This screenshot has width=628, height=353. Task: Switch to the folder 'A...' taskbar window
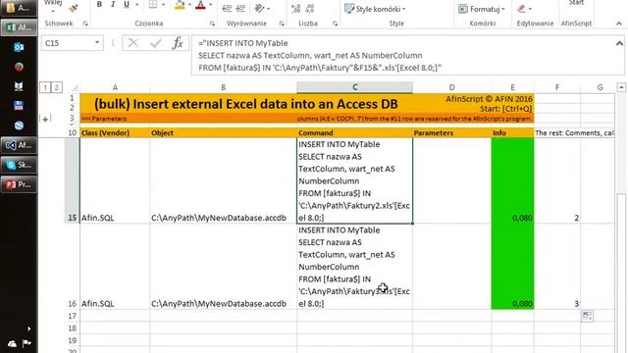[x=19, y=8]
